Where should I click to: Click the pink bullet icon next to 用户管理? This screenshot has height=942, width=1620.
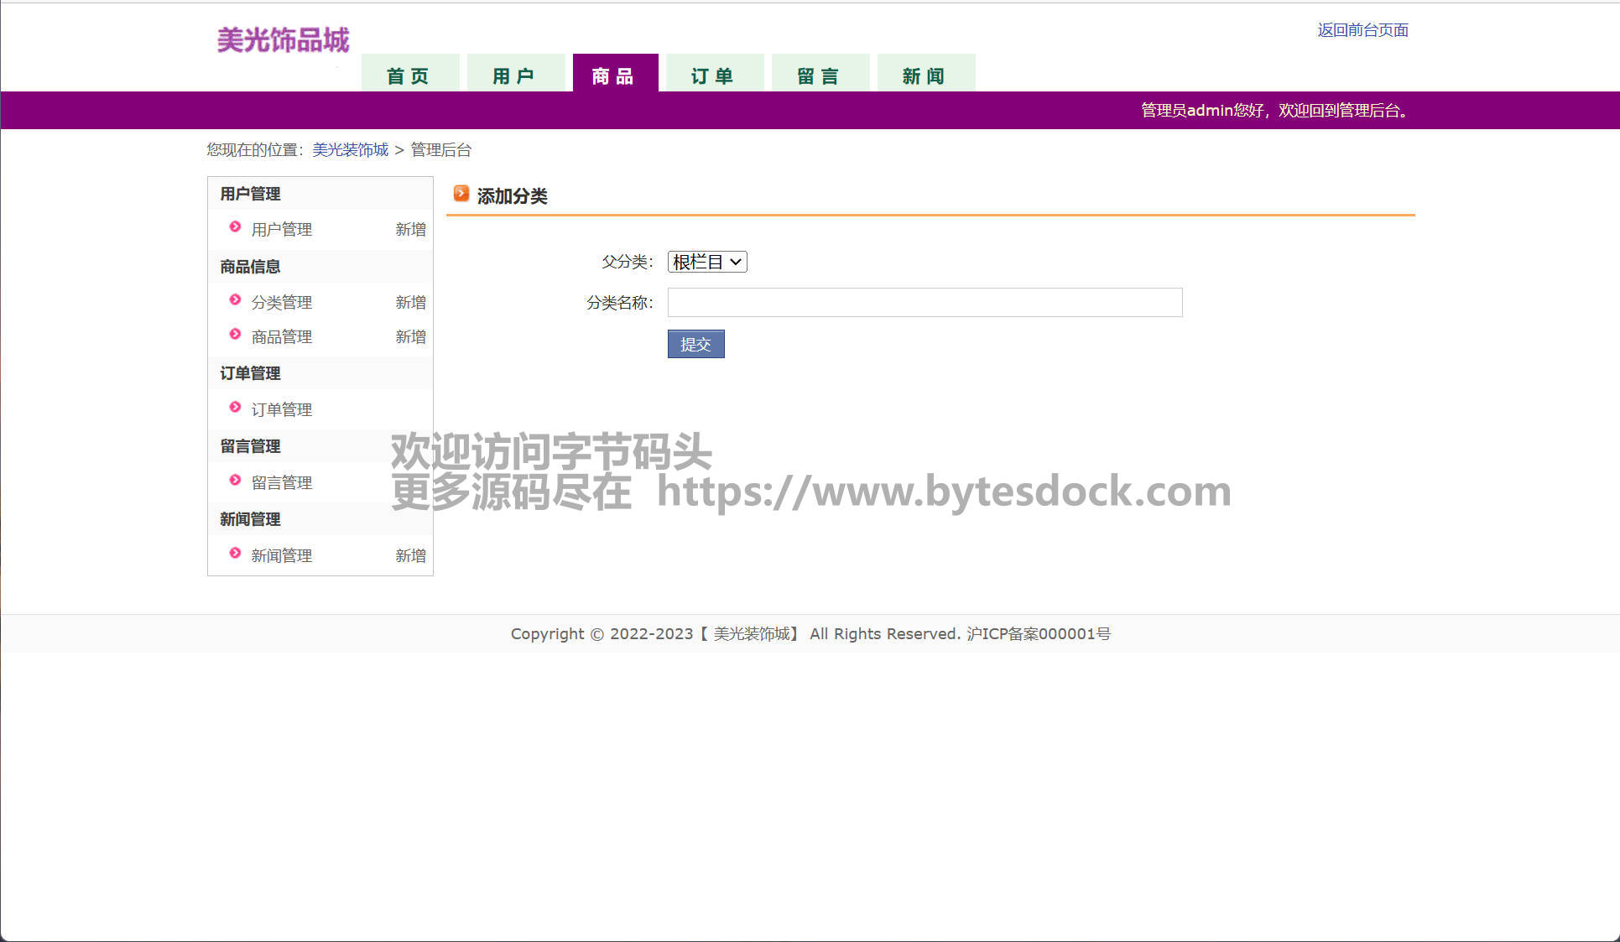[x=236, y=227]
